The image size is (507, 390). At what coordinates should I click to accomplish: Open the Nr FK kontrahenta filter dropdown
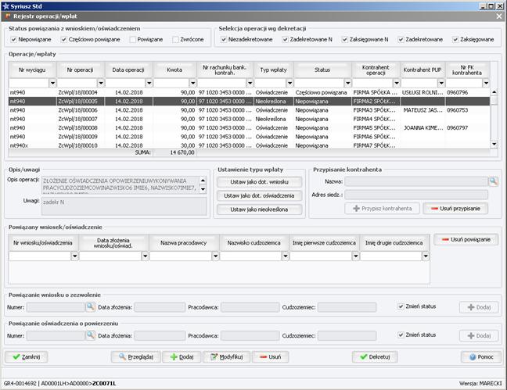[486, 83]
